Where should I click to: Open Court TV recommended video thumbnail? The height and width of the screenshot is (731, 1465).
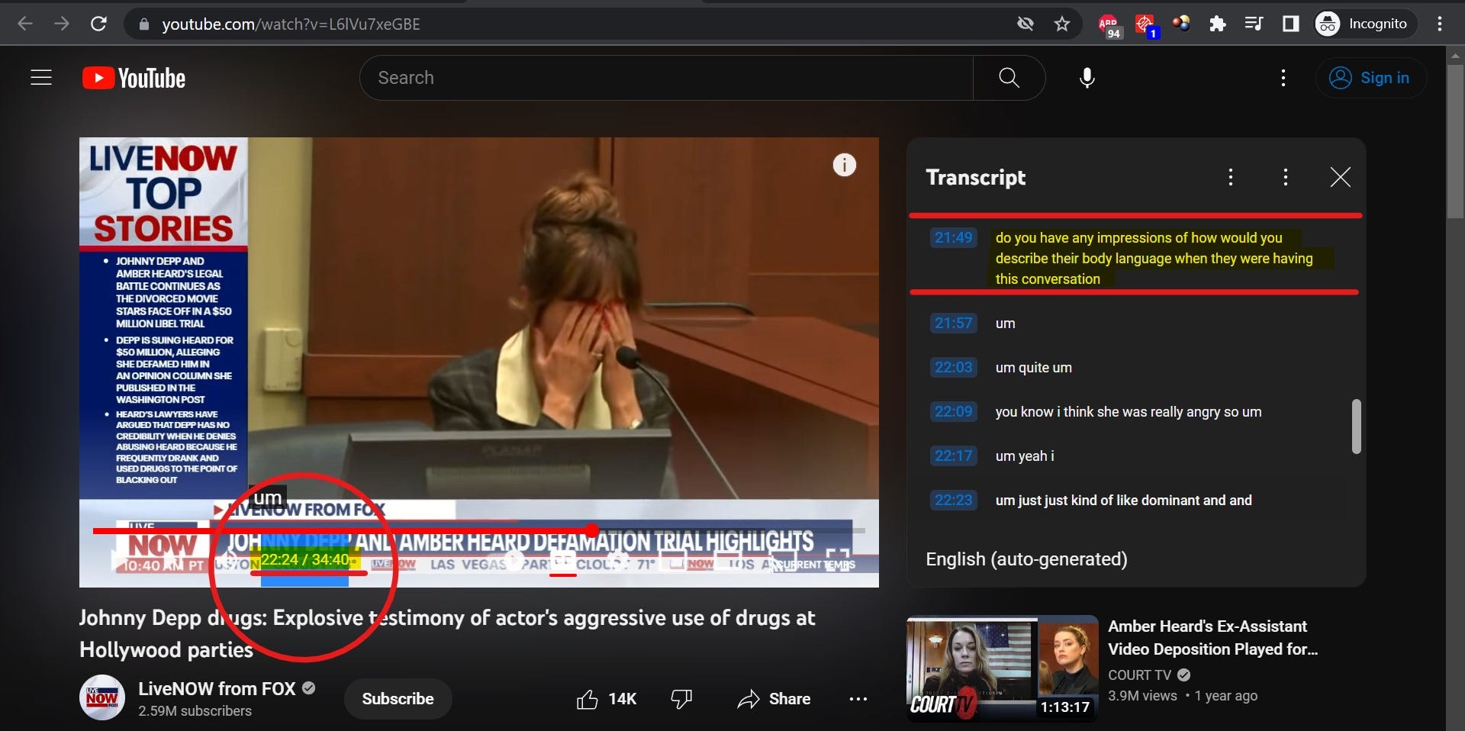tap(1002, 668)
